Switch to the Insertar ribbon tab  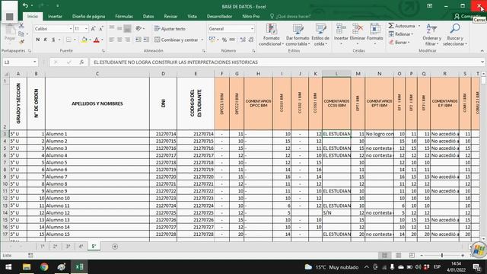pyautogui.click(x=55, y=16)
